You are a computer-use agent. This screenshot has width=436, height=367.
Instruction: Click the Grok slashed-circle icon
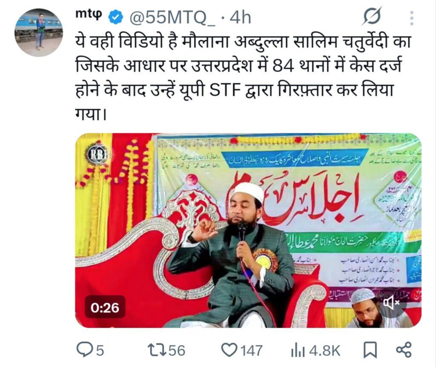pos(372,17)
